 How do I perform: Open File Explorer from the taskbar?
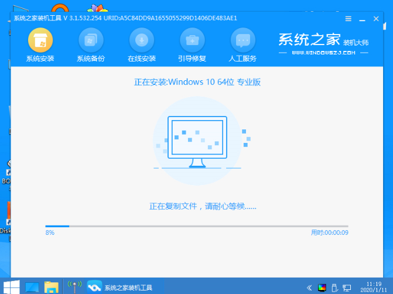click(52, 286)
